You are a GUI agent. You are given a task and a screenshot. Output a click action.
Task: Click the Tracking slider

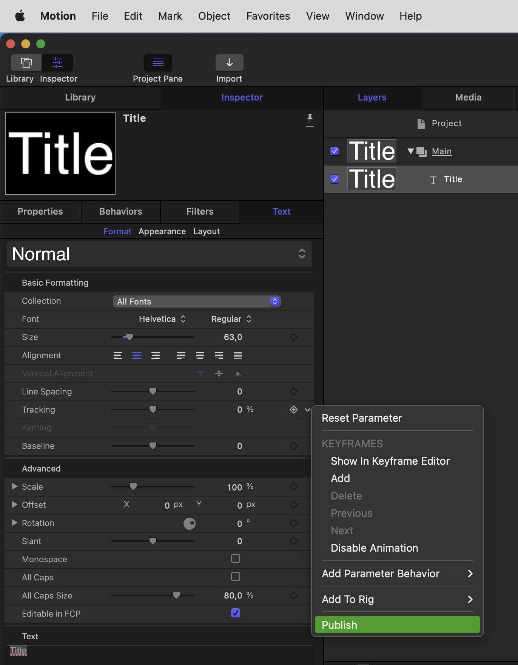pos(153,410)
